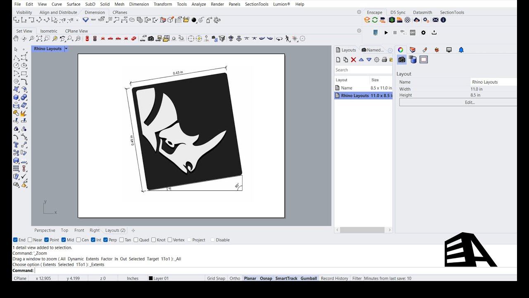The image size is (529, 298).
Task: Select the Explode tool in left sidebar
Action: 24,113
